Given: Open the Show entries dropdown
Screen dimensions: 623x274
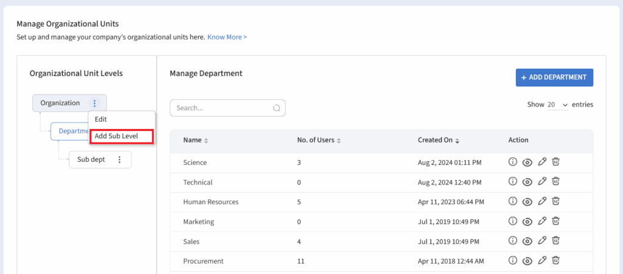Looking at the screenshot, I should pyautogui.click(x=557, y=105).
